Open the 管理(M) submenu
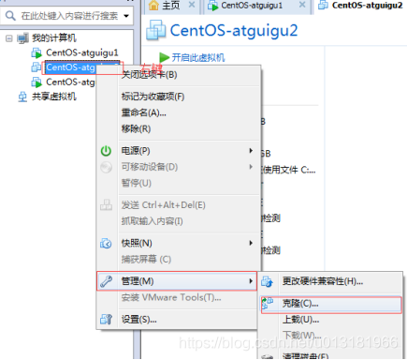This screenshot has height=360, width=407. [x=177, y=281]
